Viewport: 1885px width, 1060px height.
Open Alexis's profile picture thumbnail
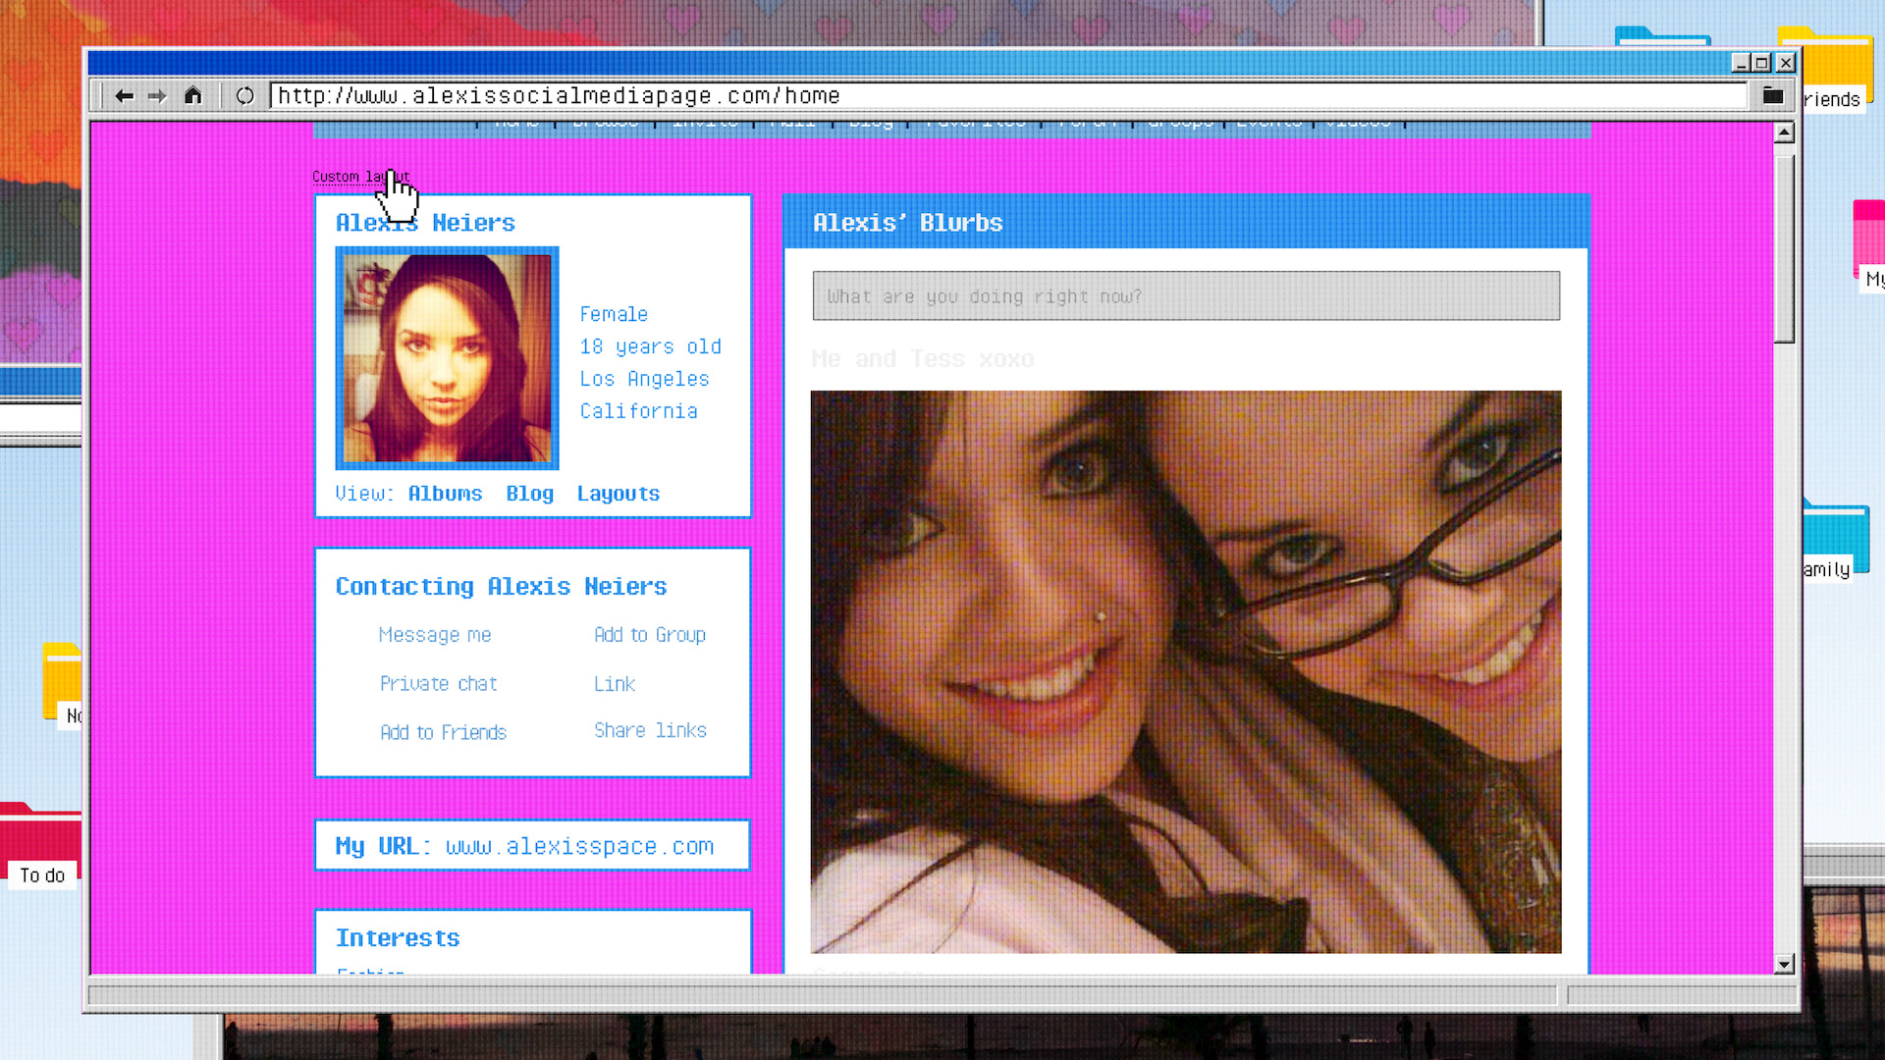point(448,358)
